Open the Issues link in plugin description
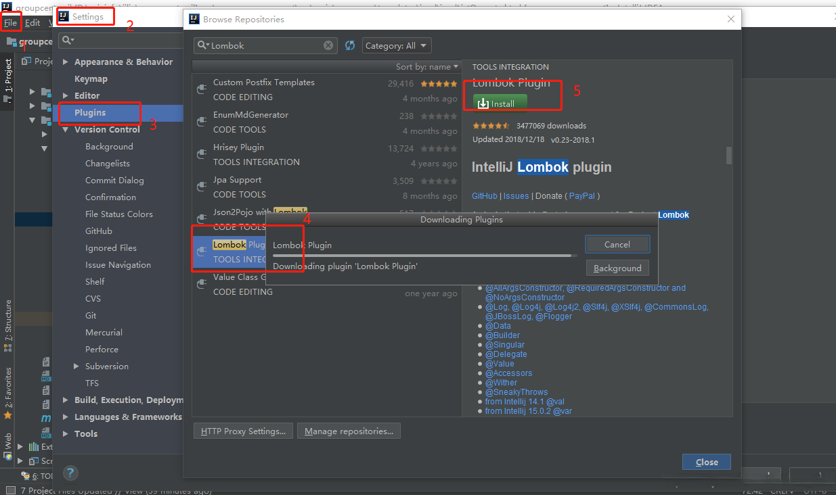 (x=516, y=195)
